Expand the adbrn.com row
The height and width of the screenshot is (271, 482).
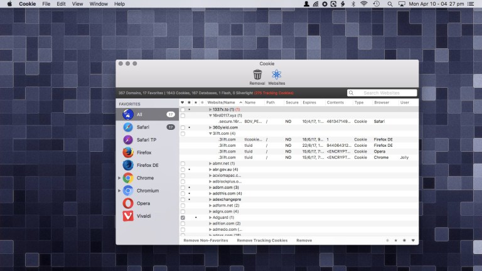pos(210,188)
